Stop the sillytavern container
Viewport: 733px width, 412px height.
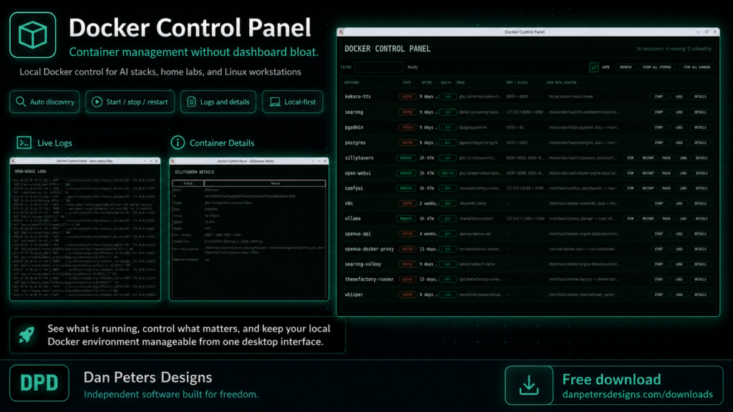[630, 158]
